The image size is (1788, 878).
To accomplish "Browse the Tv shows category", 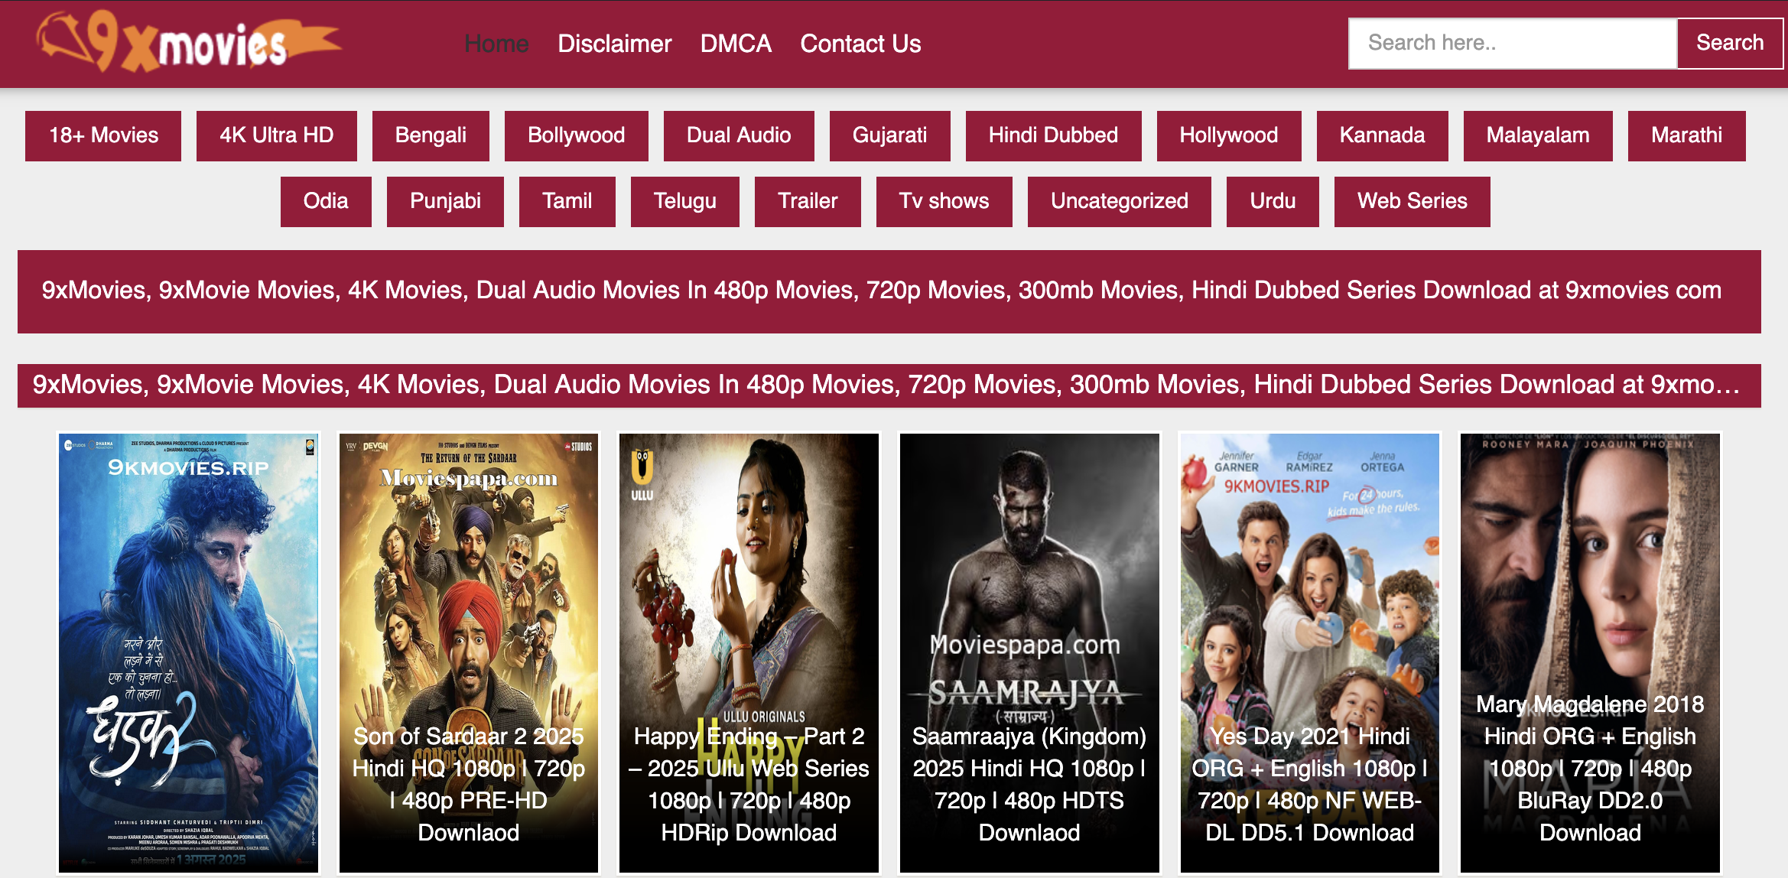I will click(944, 201).
